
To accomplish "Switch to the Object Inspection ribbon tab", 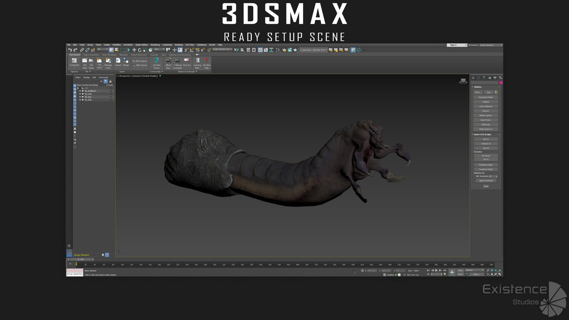I will click(x=92, y=55).
